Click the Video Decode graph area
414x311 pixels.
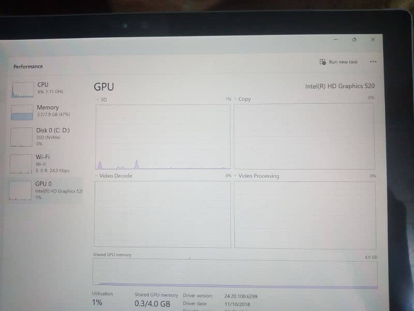coord(162,214)
